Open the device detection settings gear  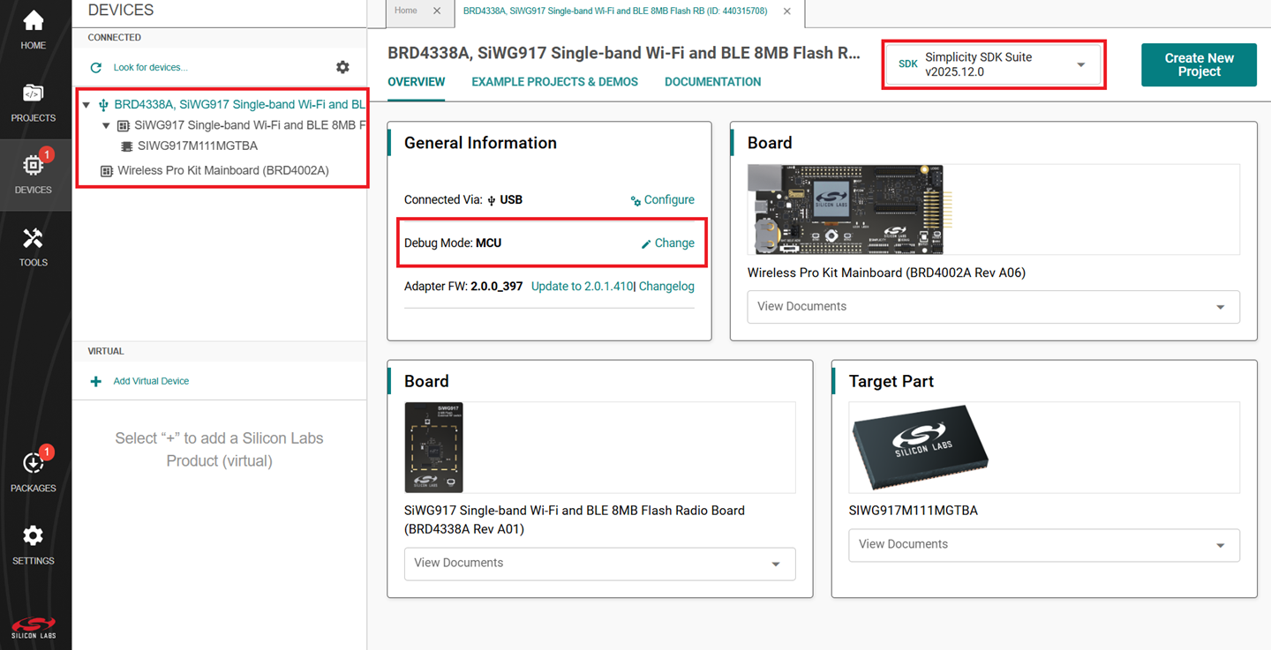[x=342, y=66]
